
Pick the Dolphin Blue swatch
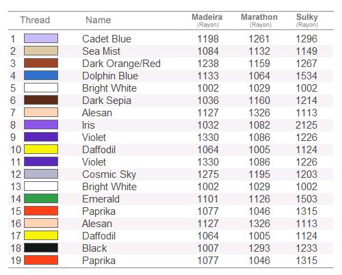(41, 75)
